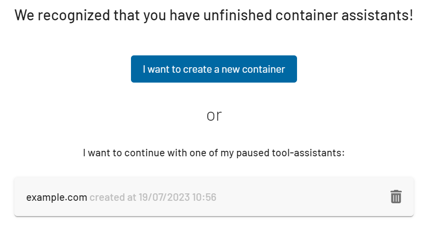Choose the create new container option
The height and width of the screenshot is (226, 428).
coord(214,69)
